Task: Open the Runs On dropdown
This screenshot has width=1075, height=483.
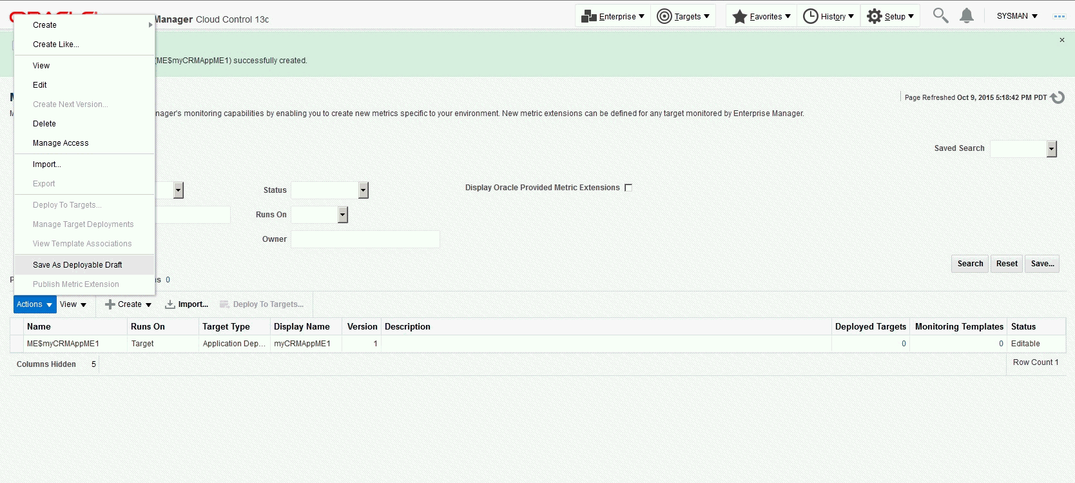Action: tap(343, 215)
